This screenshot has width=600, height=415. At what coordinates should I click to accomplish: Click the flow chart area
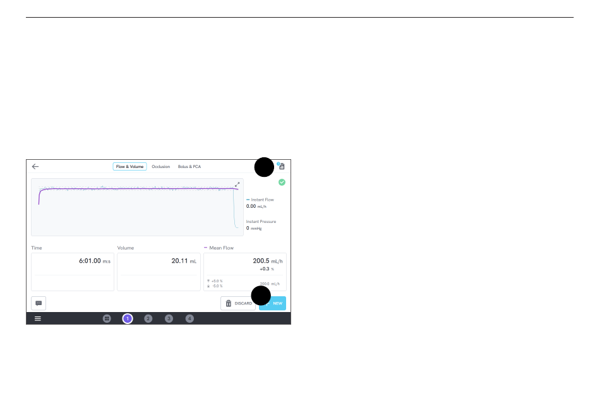click(x=137, y=207)
